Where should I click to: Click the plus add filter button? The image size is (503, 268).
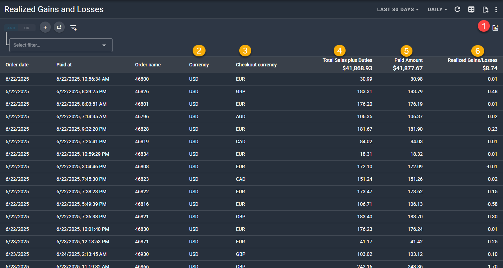45,27
